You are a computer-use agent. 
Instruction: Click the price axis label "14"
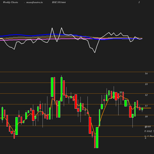click(146, 73)
